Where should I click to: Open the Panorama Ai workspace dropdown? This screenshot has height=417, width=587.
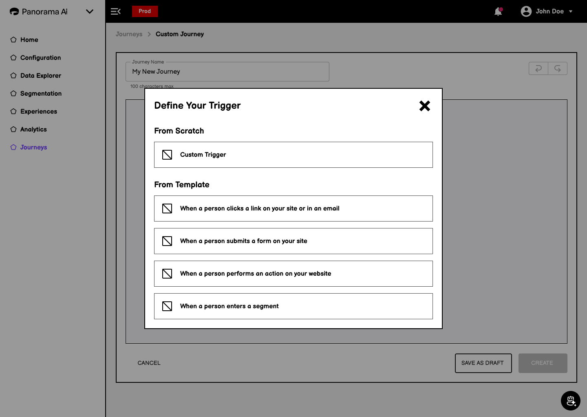(x=90, y=11)
